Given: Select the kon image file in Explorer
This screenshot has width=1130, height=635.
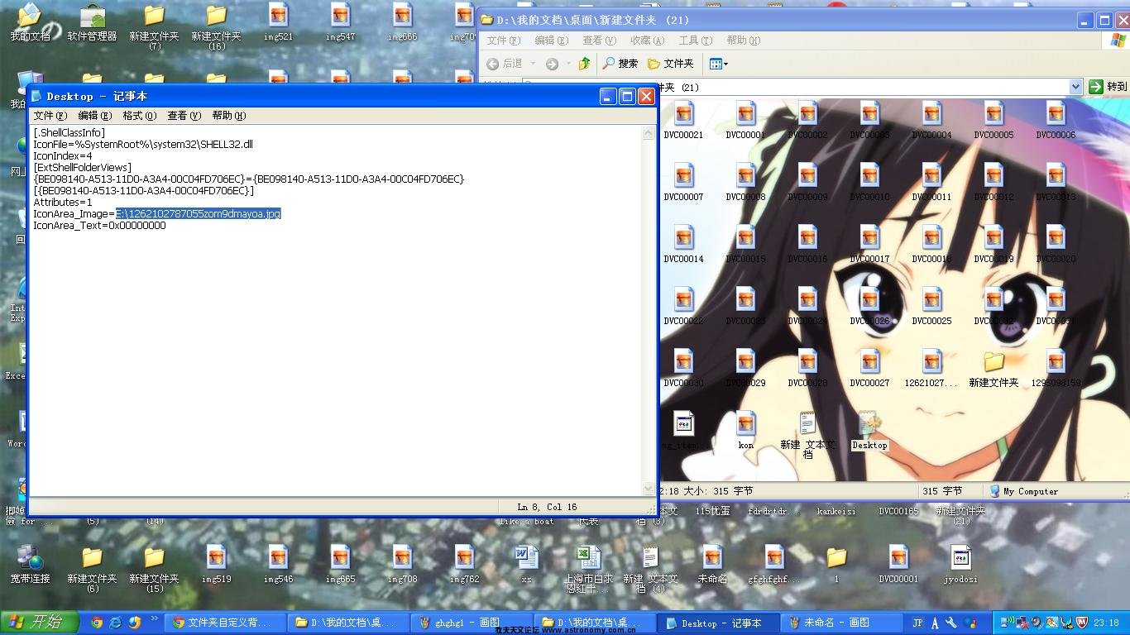Looking at the screenshot, I should 746,431.
